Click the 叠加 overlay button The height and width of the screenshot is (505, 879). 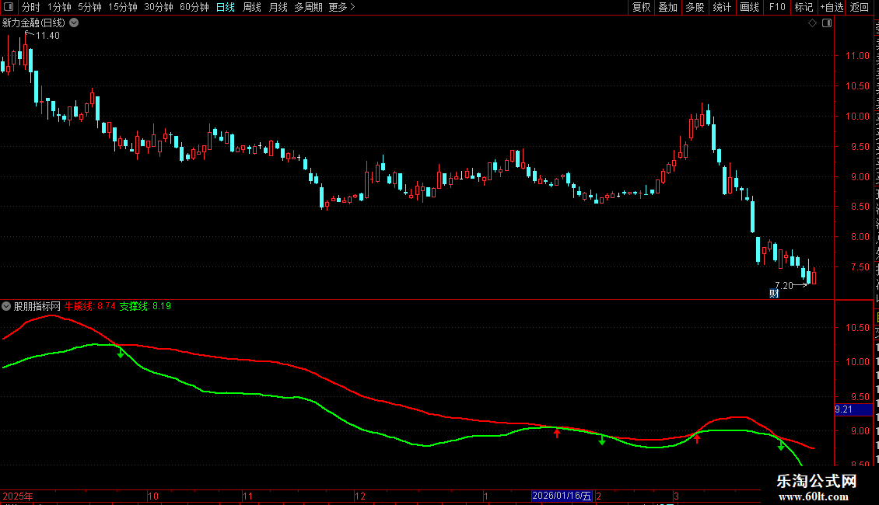[x=668, y=7]
